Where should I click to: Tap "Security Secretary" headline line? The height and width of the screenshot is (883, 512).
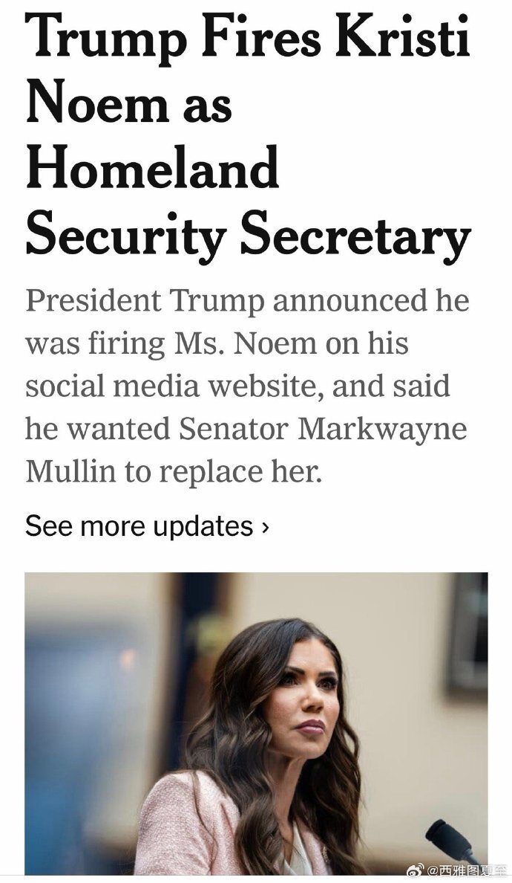point(248,235)
